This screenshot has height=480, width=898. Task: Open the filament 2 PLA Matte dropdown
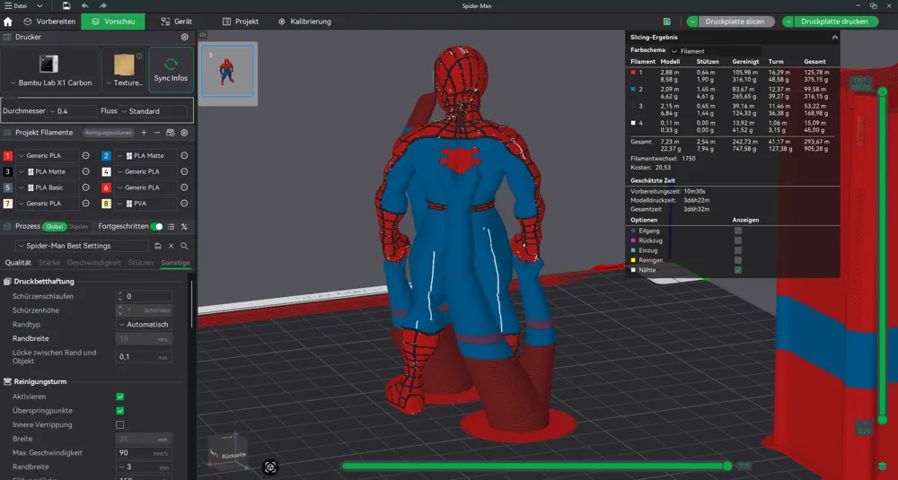pos(145,155)
